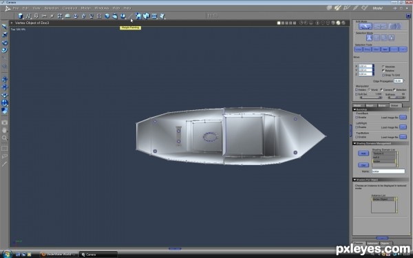
Task: Choose the second Edit Mode button
Action: [x=380, y=26]
